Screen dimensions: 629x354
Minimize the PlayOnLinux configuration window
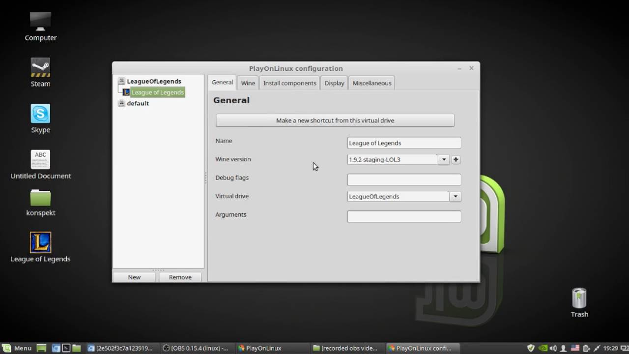coord(459,68)
